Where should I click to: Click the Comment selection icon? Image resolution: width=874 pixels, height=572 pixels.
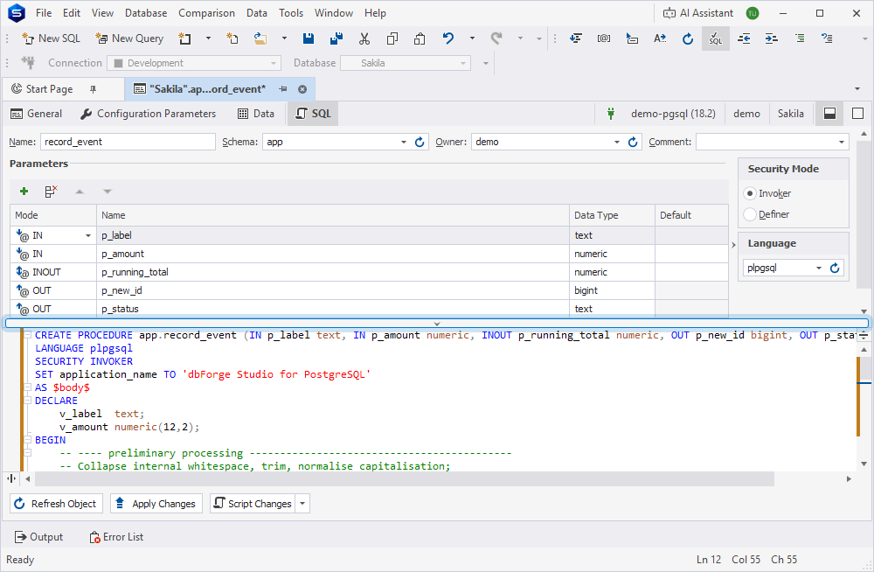click(x=800, y=38)
